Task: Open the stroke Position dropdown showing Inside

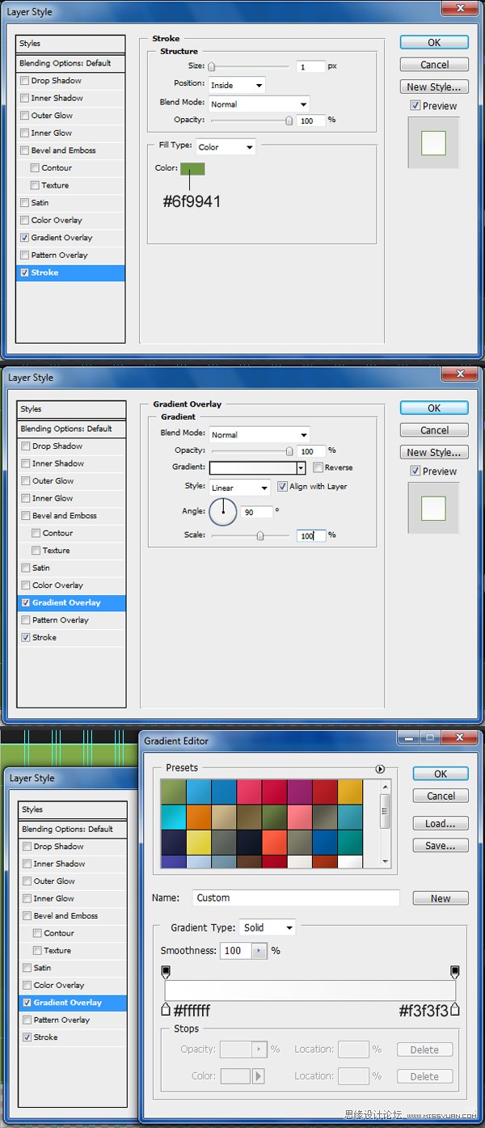Action: 237,85
